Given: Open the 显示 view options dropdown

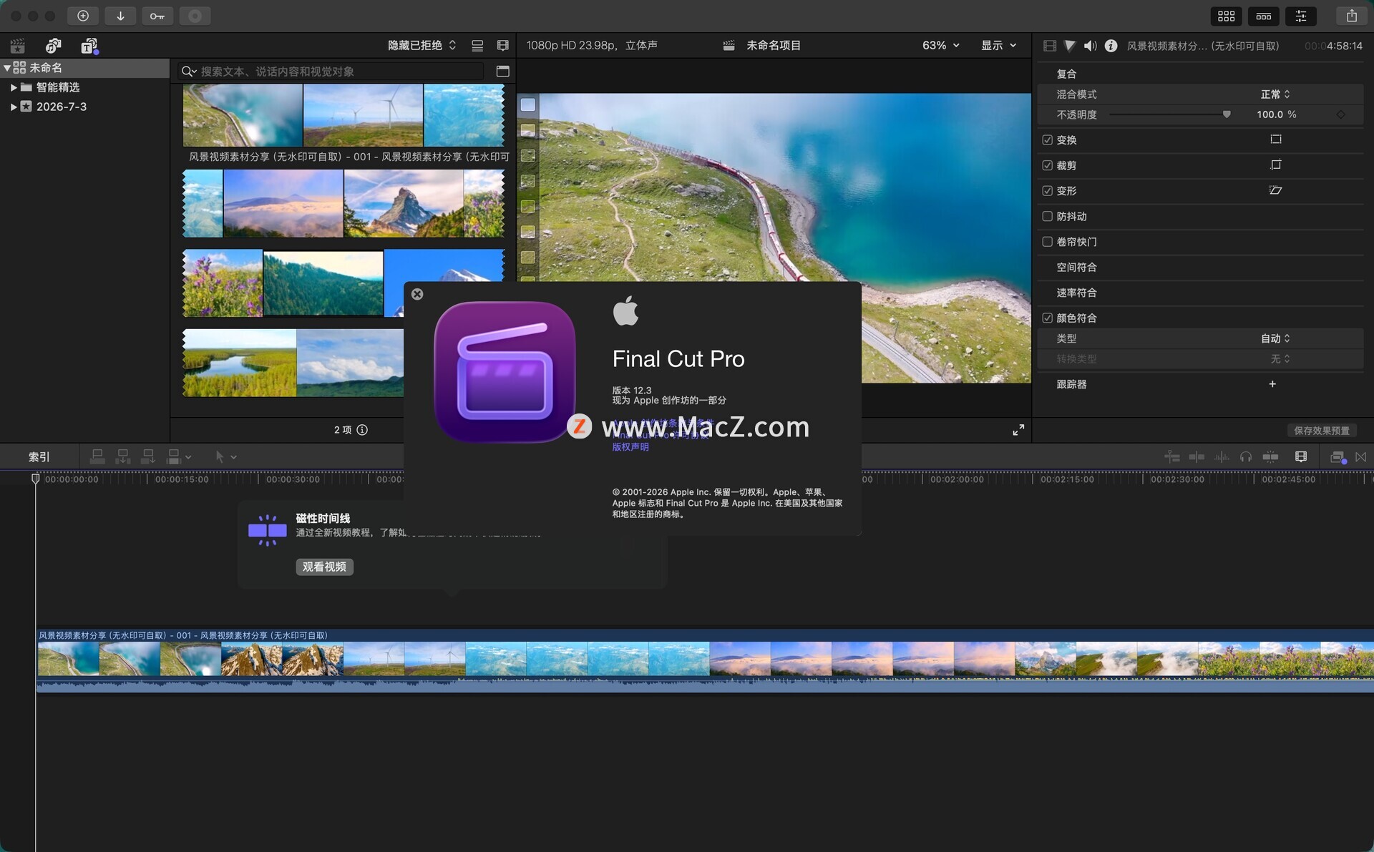Looking at the screenshot, I should click(998, 46).
